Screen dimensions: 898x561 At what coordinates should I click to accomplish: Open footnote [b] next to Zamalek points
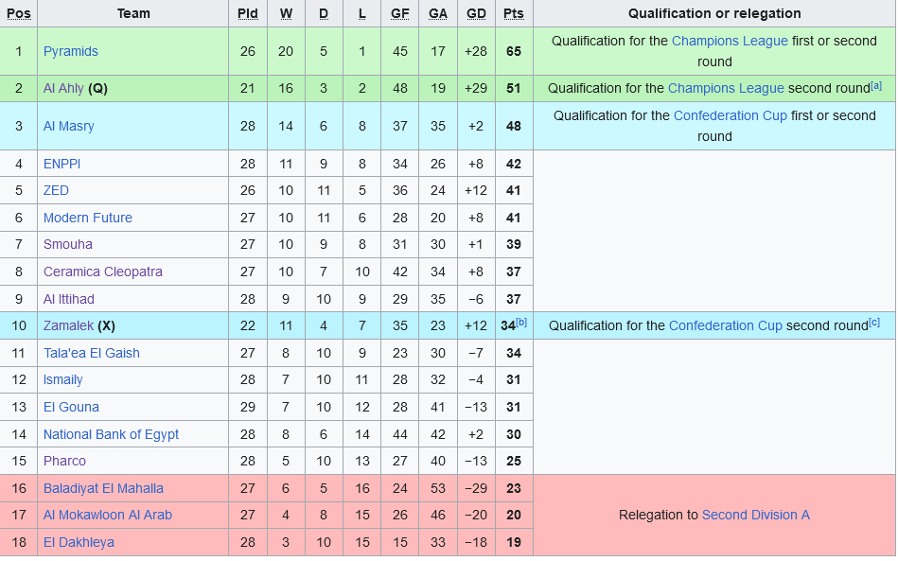tap(521, 323)
